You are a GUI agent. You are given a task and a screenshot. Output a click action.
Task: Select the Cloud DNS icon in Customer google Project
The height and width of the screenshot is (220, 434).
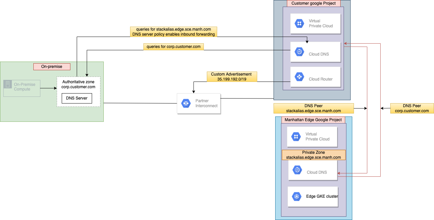point(299,52)
